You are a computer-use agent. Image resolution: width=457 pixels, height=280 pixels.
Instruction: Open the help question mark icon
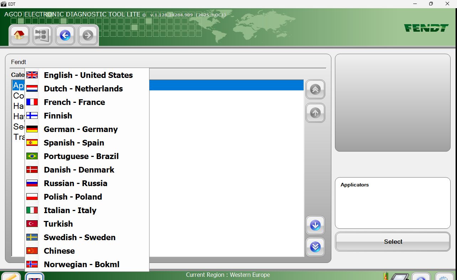pos(421,276)
